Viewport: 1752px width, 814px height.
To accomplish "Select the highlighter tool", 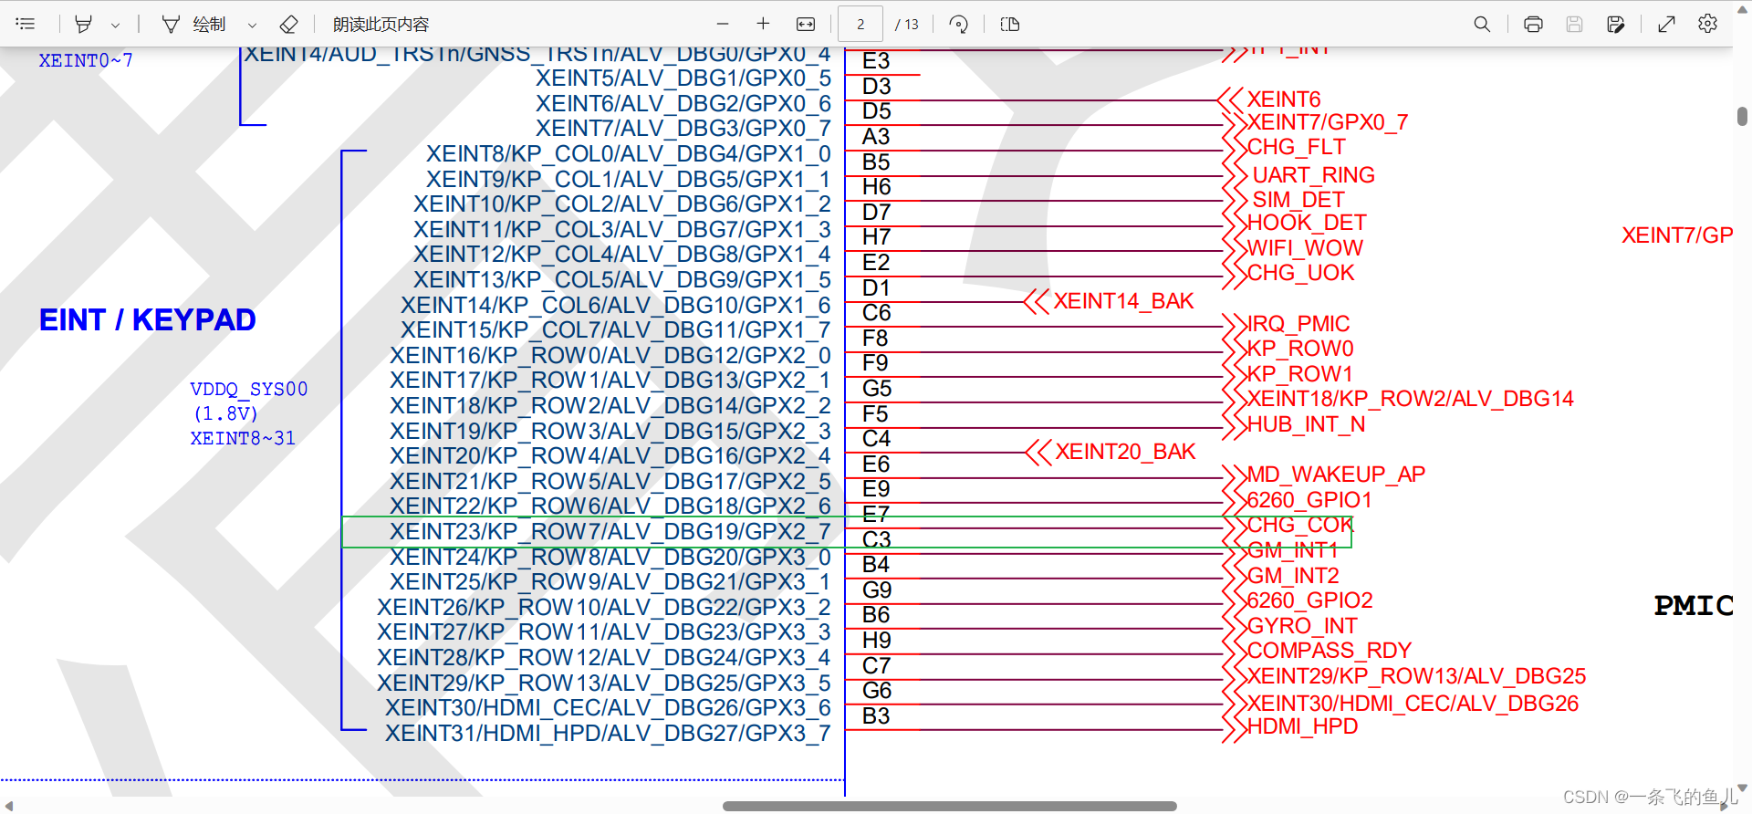I will 84,24.
